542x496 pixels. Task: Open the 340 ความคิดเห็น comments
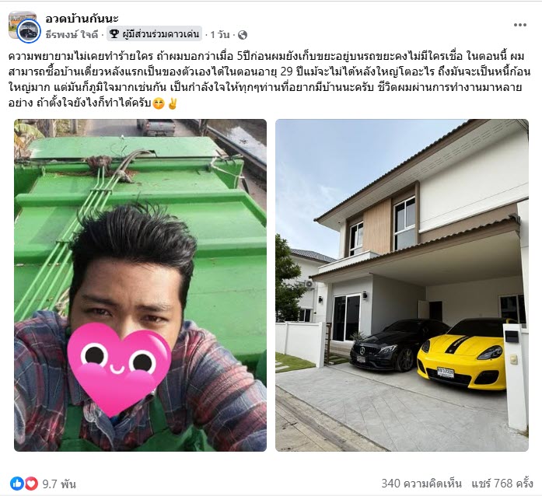(421, 483)
